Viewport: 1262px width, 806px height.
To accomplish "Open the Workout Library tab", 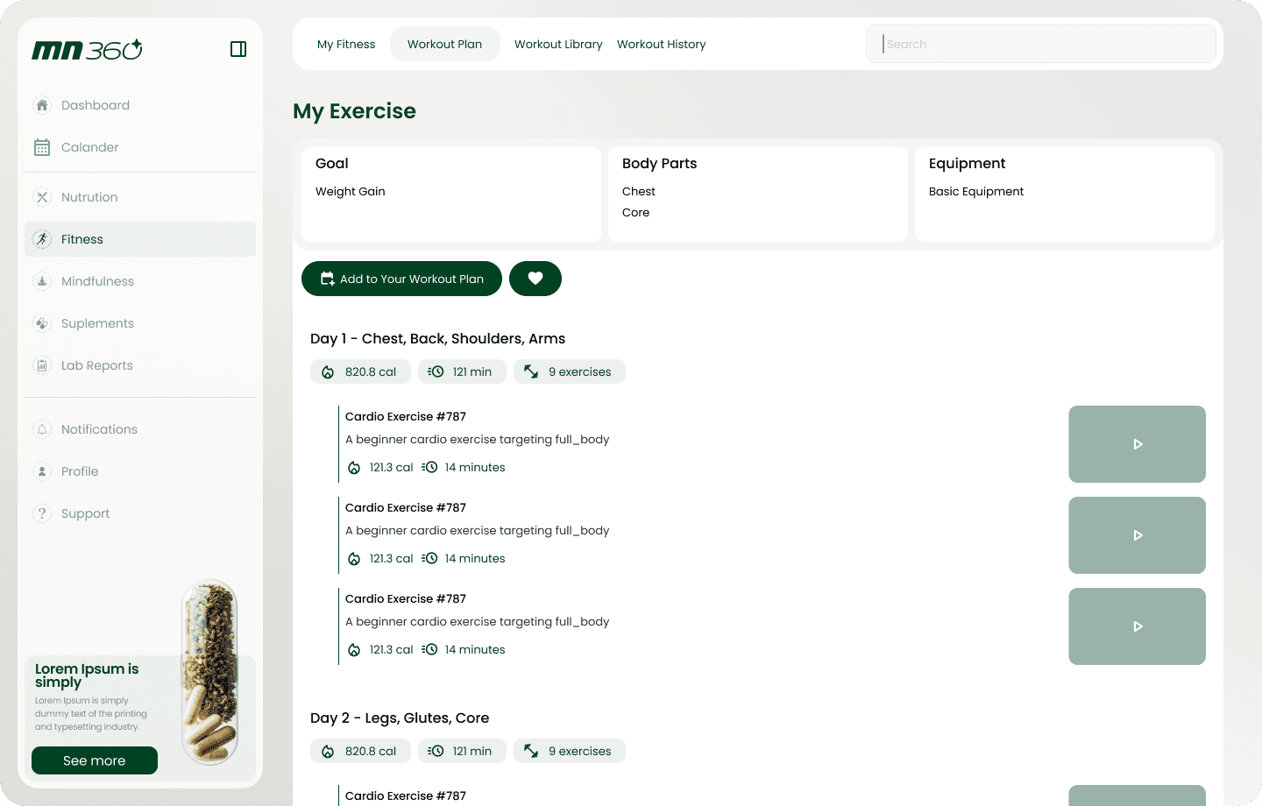I will (558, 44).
